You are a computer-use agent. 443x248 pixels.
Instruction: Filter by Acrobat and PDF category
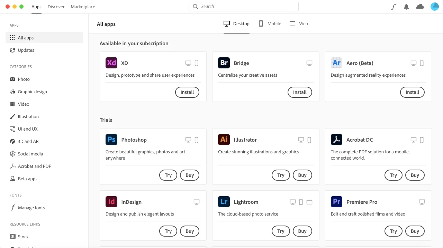[44, 166]
